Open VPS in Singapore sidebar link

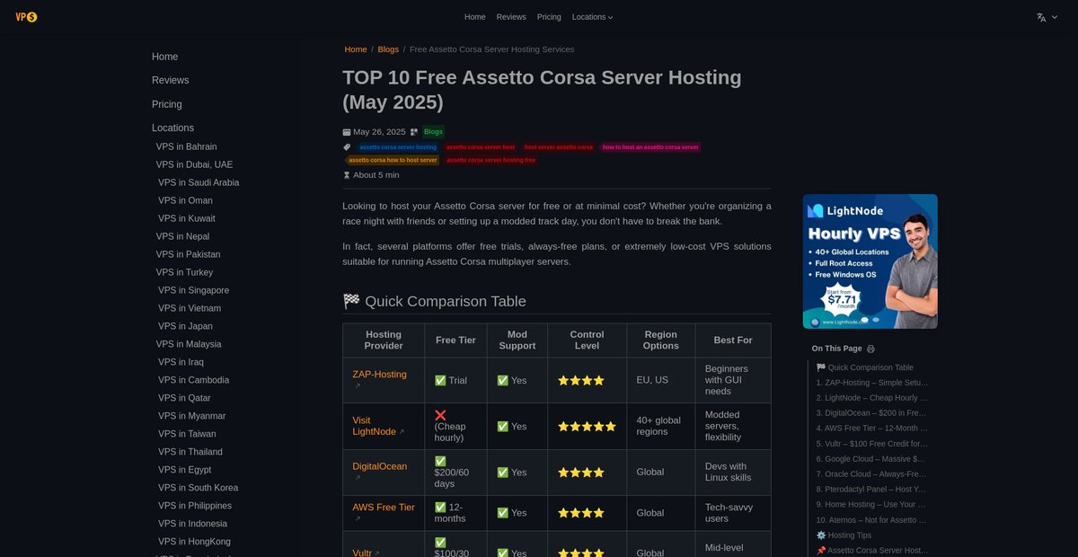(193, 290)
